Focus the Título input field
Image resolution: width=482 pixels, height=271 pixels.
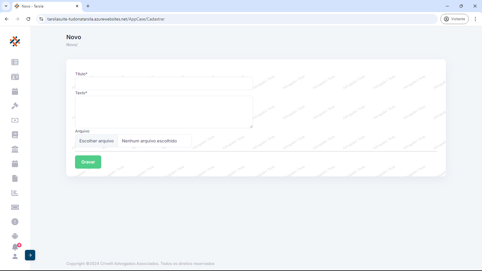(x=164, y=83)
